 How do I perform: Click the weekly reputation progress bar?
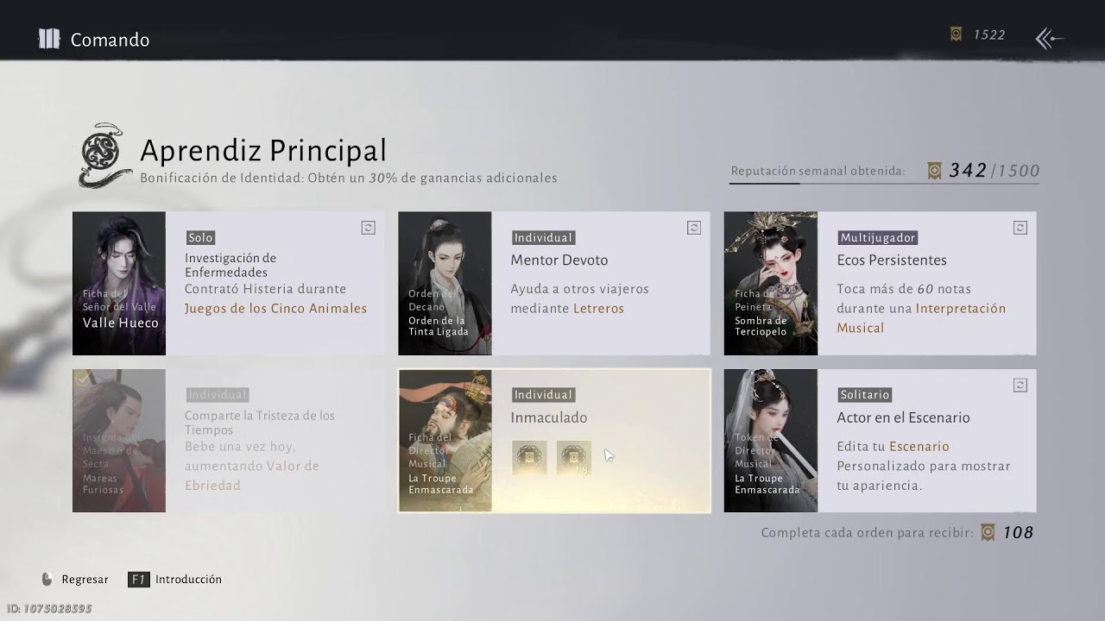[884, 183]
